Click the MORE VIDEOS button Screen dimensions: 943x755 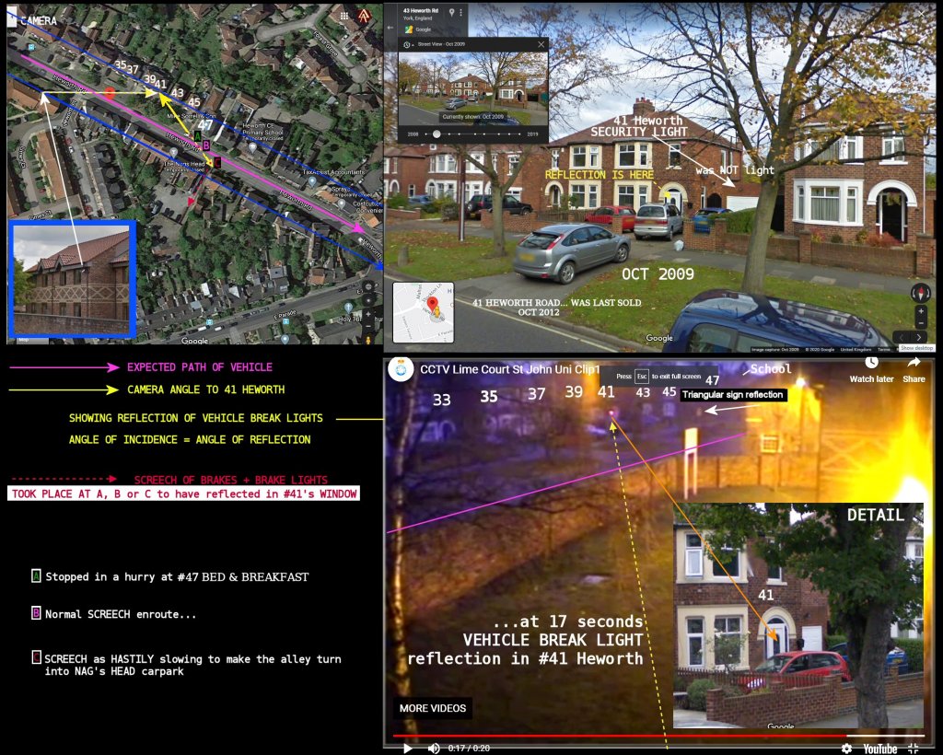pos(432,708)
